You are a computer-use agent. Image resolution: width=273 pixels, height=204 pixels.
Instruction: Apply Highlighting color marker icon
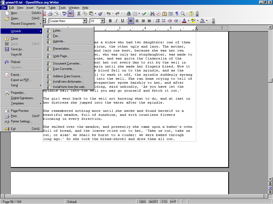[193, 21]
